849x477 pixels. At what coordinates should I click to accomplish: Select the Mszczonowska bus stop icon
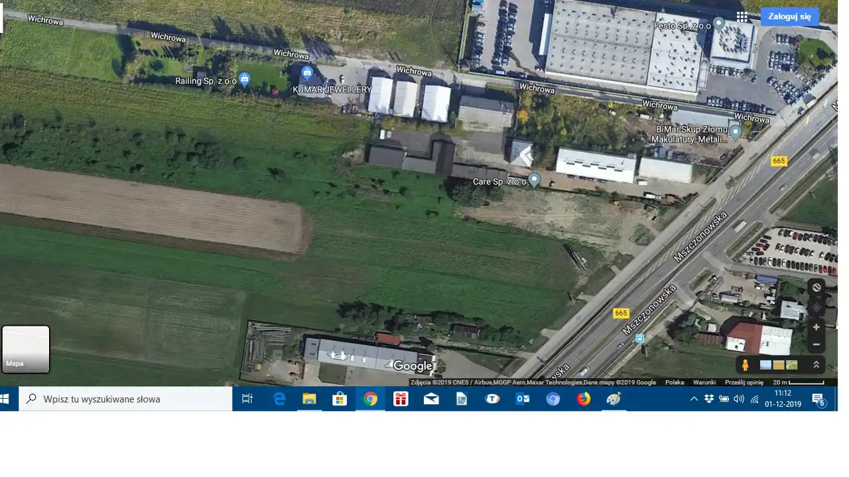click(x=639, y=338)
